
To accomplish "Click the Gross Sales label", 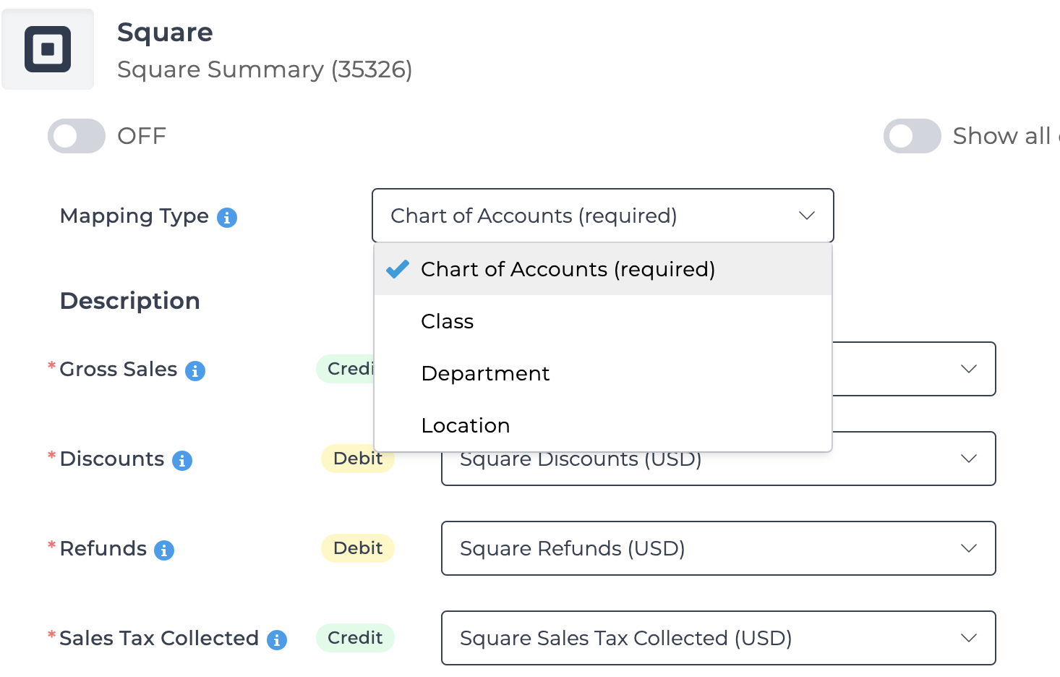I will (x=119, y=369).
